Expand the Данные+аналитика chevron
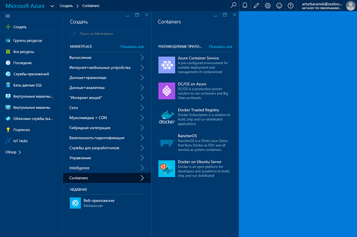This screenshot has height=237, width=357. pyautogui.click(x=142, y=87)
